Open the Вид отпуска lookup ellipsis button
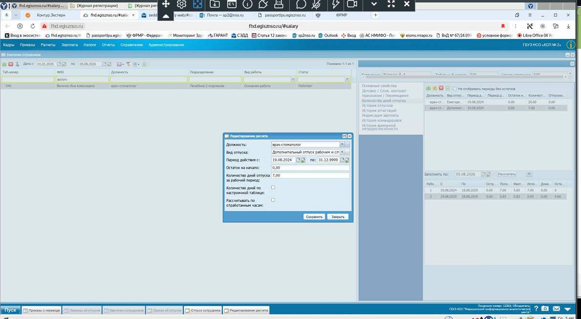Image resolution: width=581 pixels, height=319 pixels. 347,152
